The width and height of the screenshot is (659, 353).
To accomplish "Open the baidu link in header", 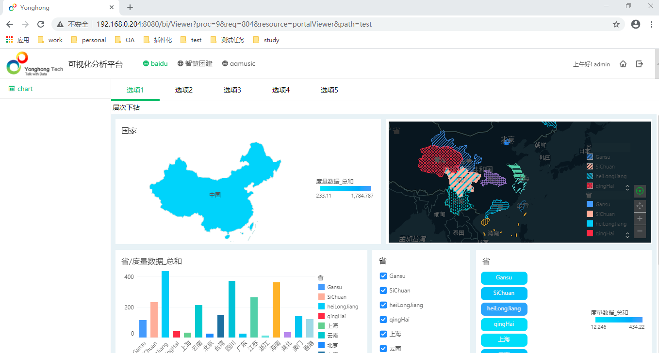I will (x=155, y=63).
